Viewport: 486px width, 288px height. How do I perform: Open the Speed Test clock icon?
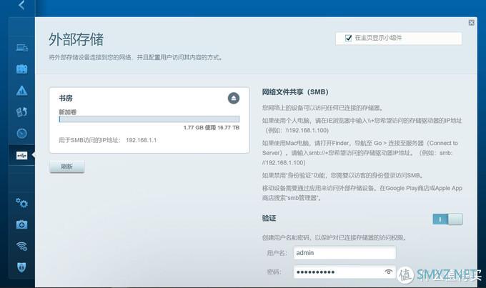tap(21, 134)
